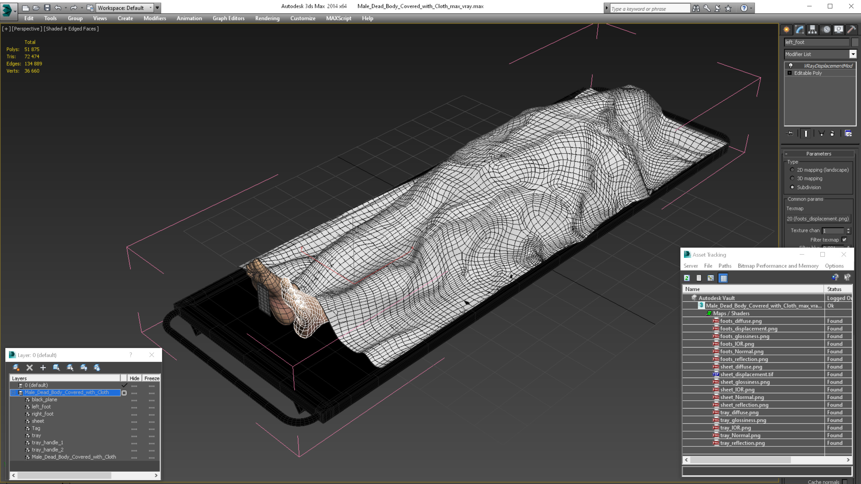The height and width of the screenshot is (484, 861).
Task: Expand Editable Poly plus sign
Action: tap(790, 73)
